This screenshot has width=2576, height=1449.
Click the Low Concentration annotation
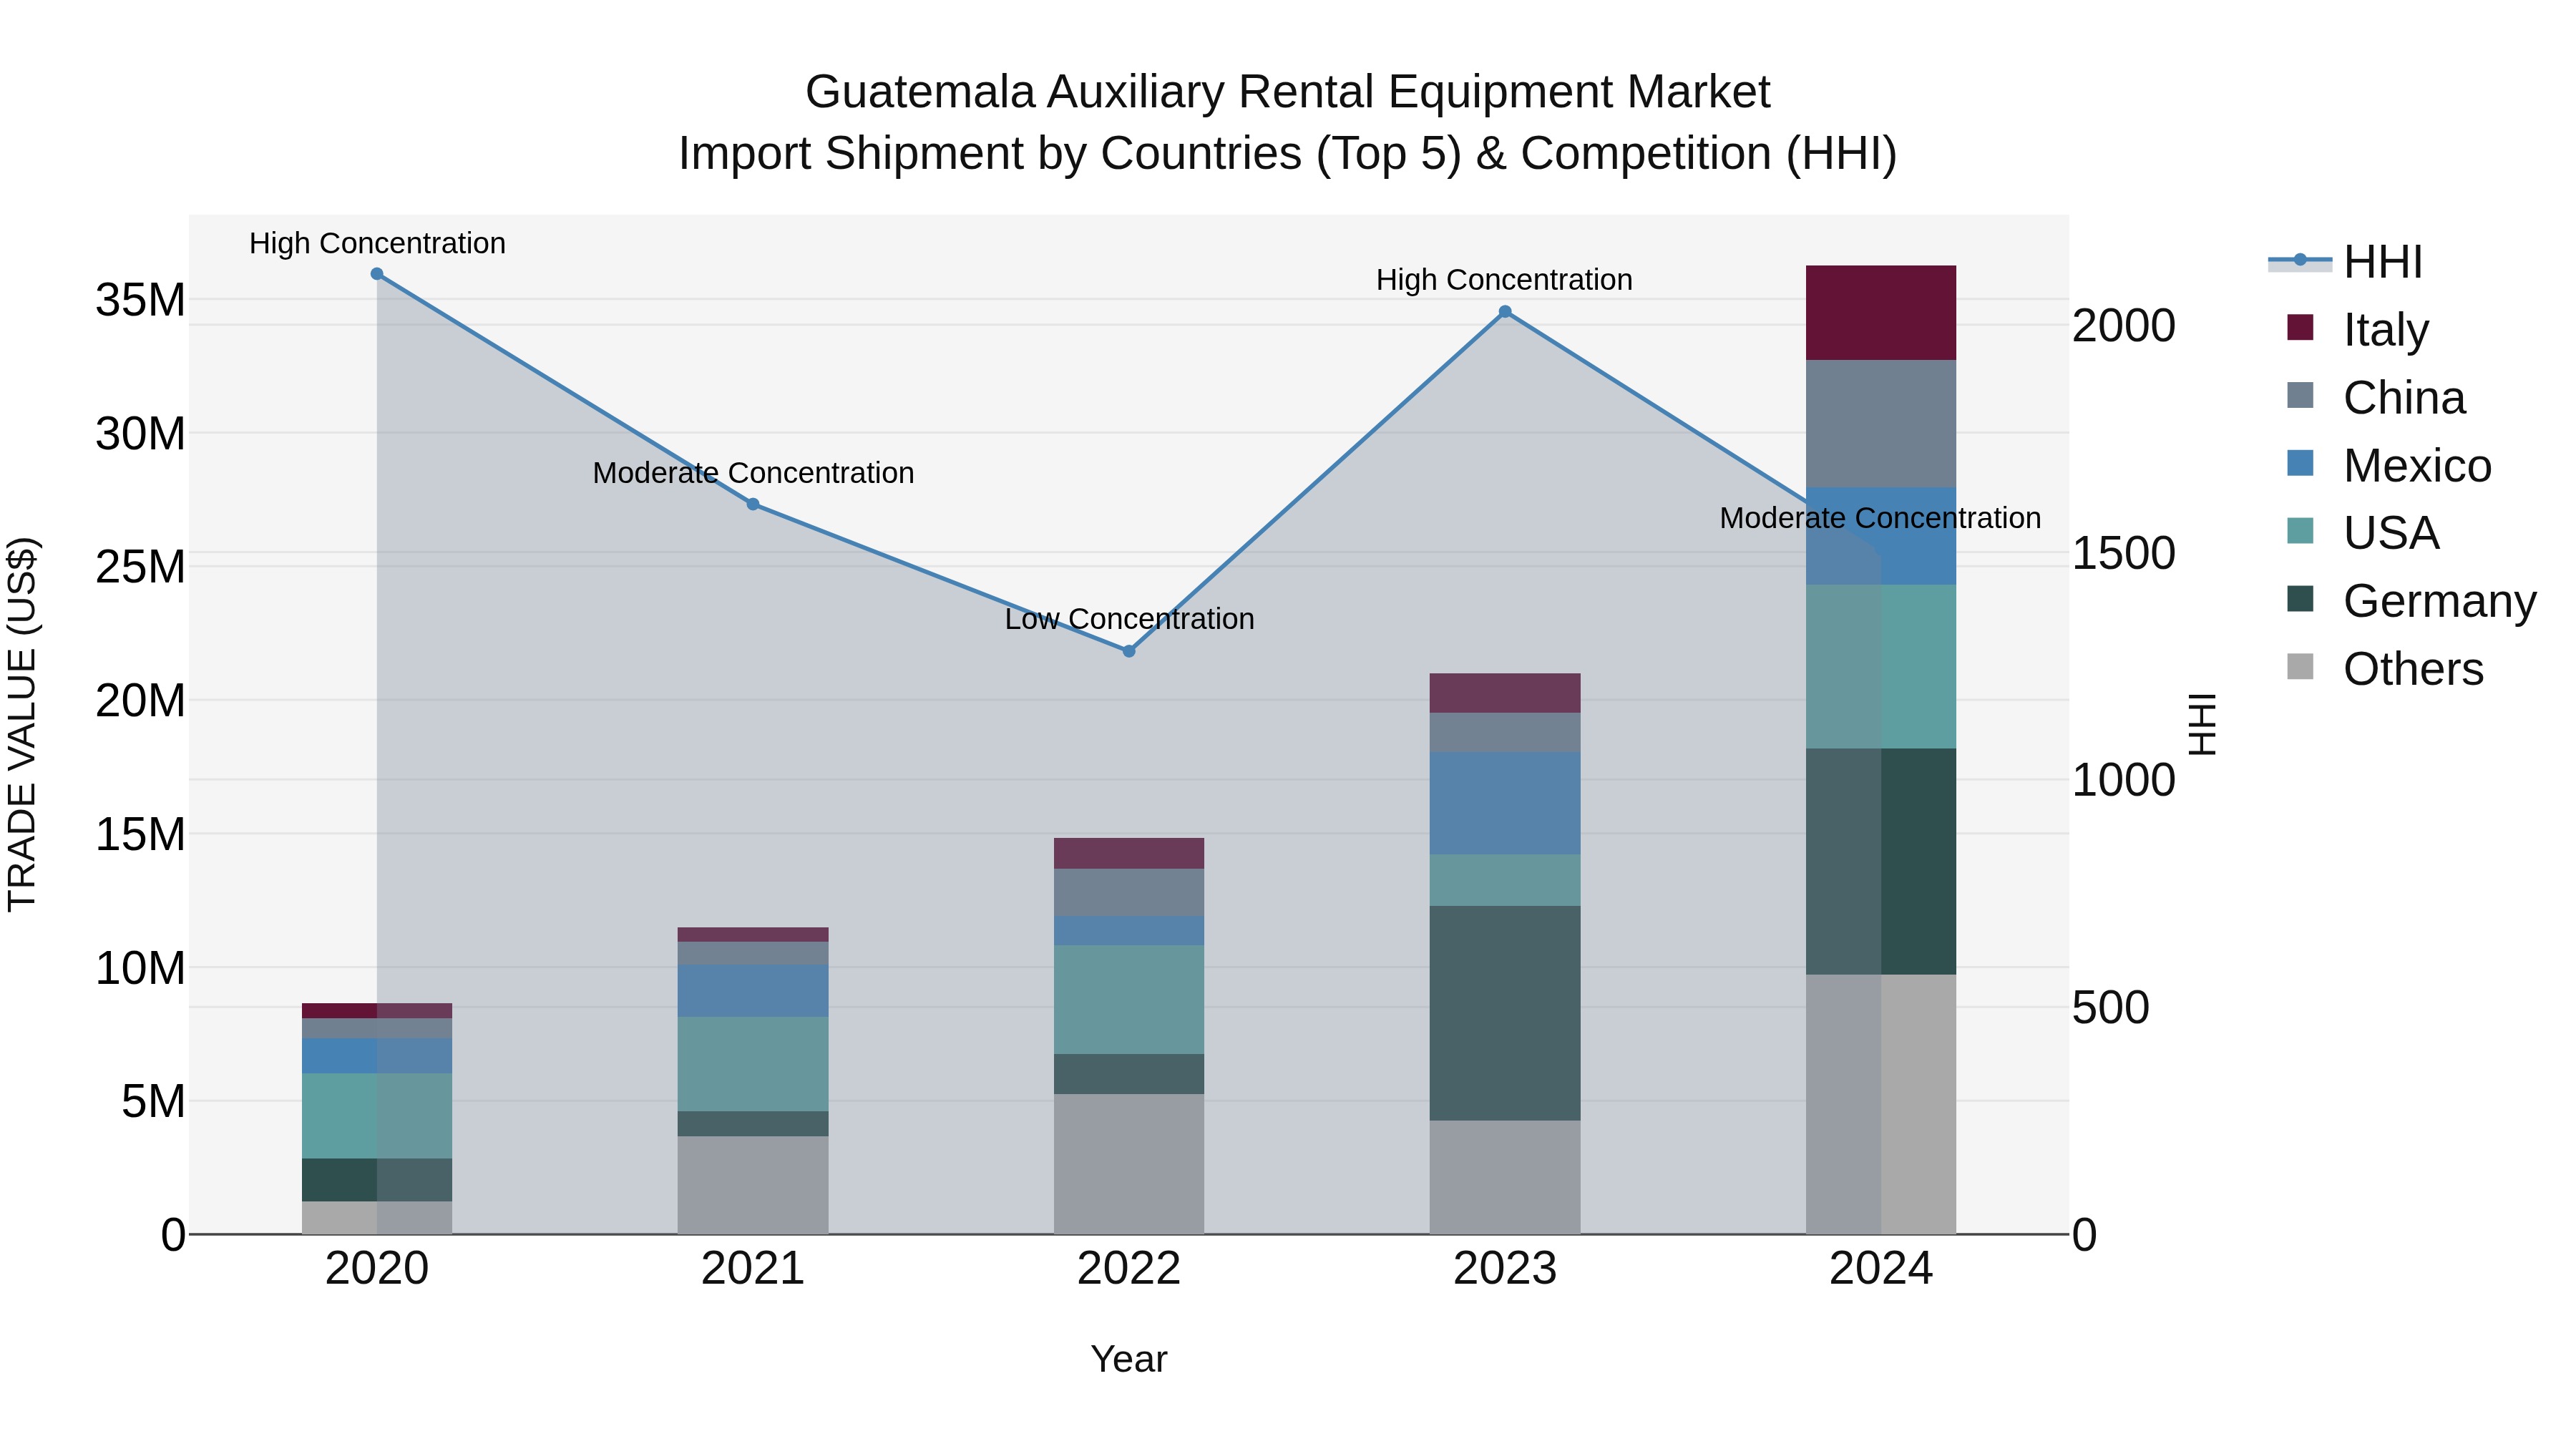click(1129, 620)
